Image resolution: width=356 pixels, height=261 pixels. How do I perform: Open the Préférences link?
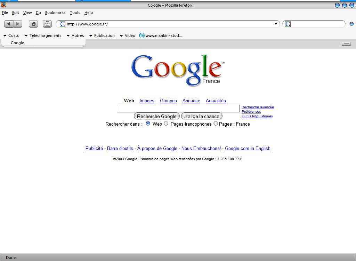tap(251, 112)
